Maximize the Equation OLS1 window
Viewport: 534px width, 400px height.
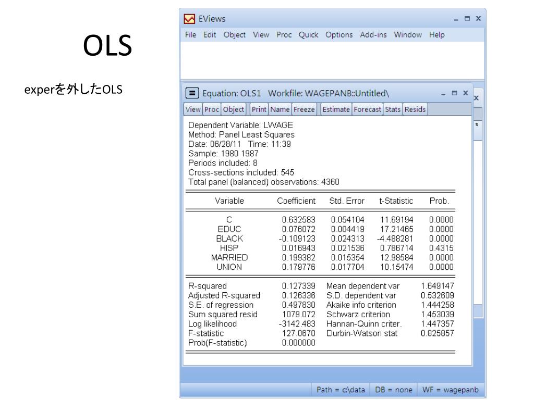pyautogui.click(x=454, y=93)
